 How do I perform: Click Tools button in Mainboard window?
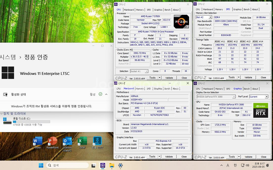pyautogui.click(x=152, y=157)
